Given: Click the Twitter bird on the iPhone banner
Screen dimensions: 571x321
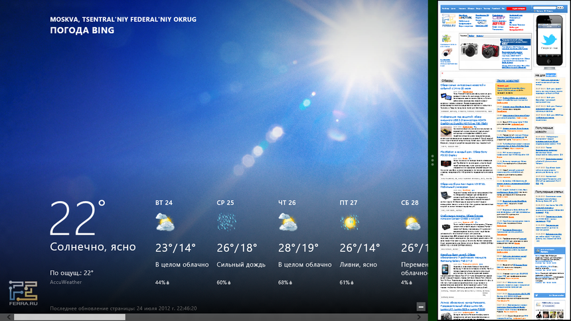Looking at the screenshot, I should 549,40.
